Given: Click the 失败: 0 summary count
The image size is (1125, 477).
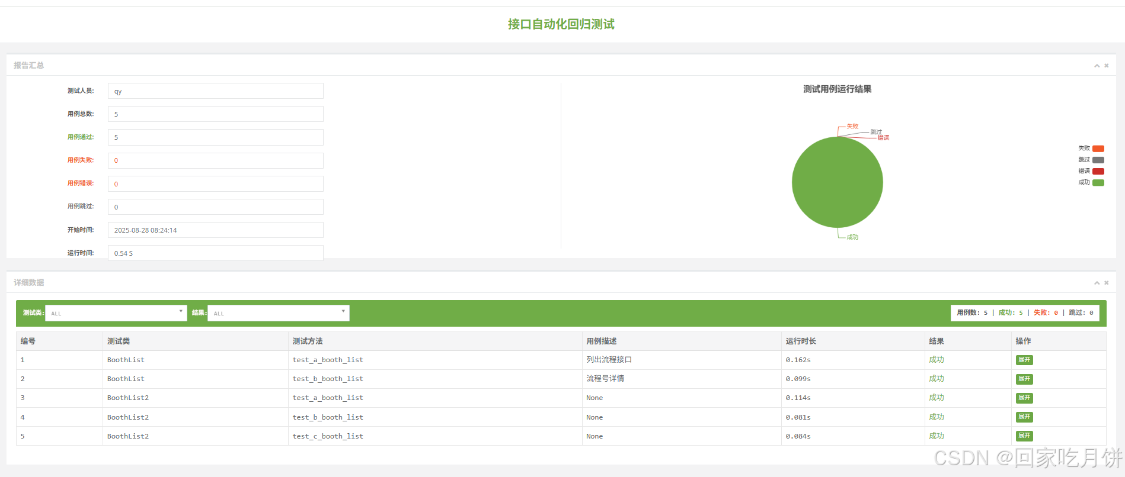Looking at the screenshot, I should 1046,313.
